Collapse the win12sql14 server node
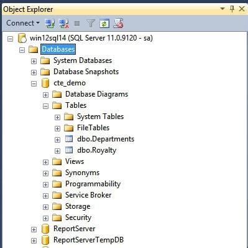 point(10,39)
